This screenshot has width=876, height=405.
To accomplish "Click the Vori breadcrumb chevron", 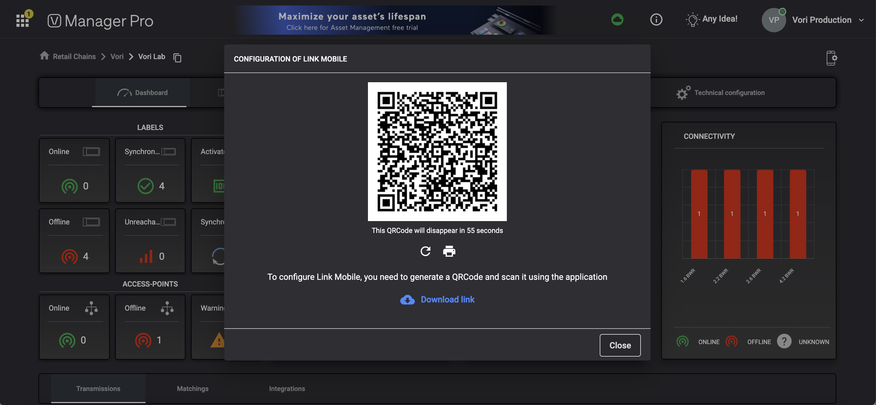I will point(131,56).
